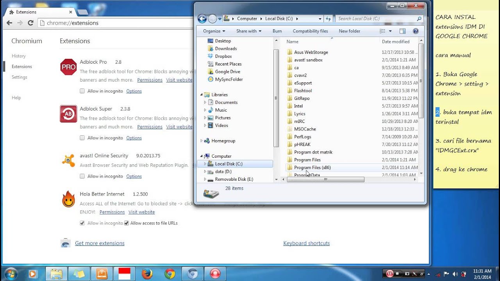The height and width of the screenshot is (281, 500).
Task: Toggle Hola Allow in incognito checkbox
Action: [82, 223]
